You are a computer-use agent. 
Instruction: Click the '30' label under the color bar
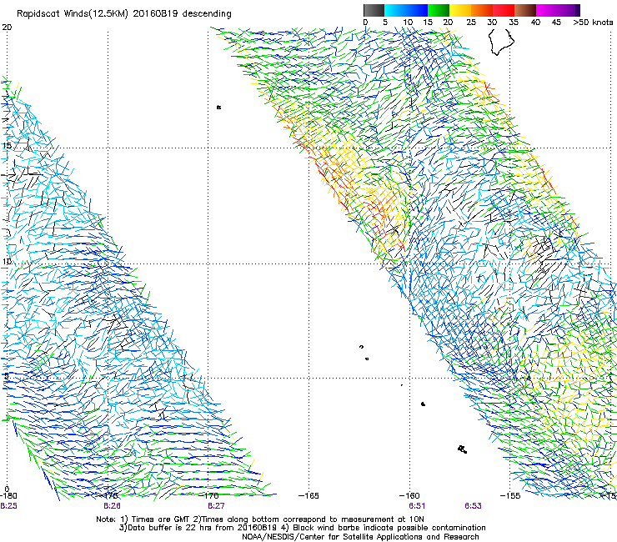point(492,23)
